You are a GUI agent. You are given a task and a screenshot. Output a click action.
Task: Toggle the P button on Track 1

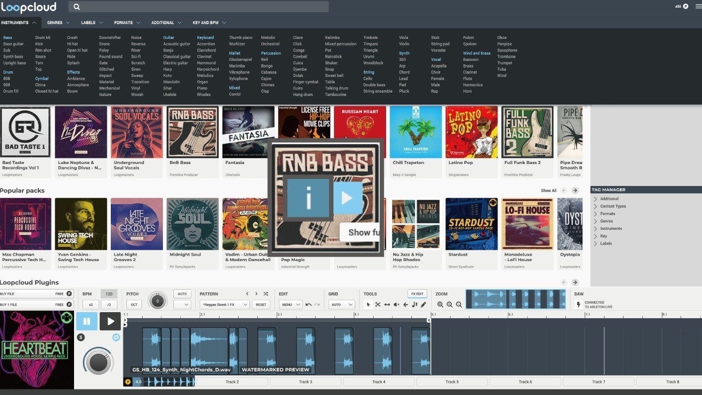pos(128,382)
